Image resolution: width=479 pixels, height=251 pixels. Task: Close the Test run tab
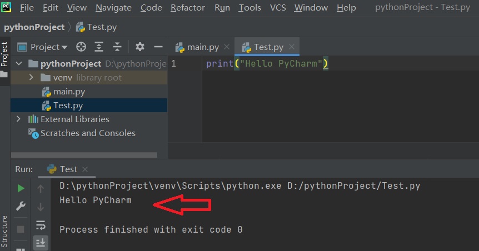coord(85,169)
